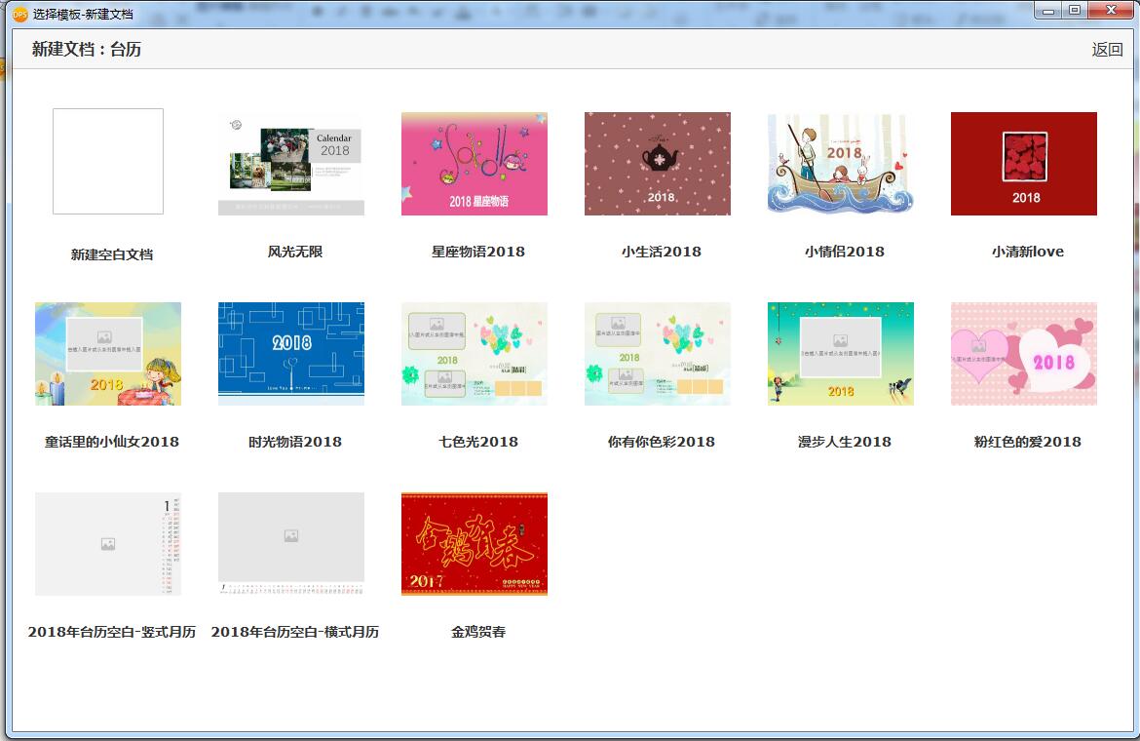Open the 小情侣2018 boat template

point(841,164)
